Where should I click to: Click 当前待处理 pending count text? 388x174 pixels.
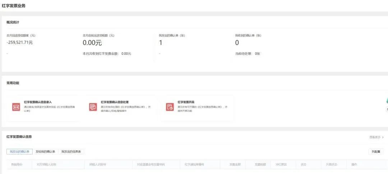tap(248, 53)
